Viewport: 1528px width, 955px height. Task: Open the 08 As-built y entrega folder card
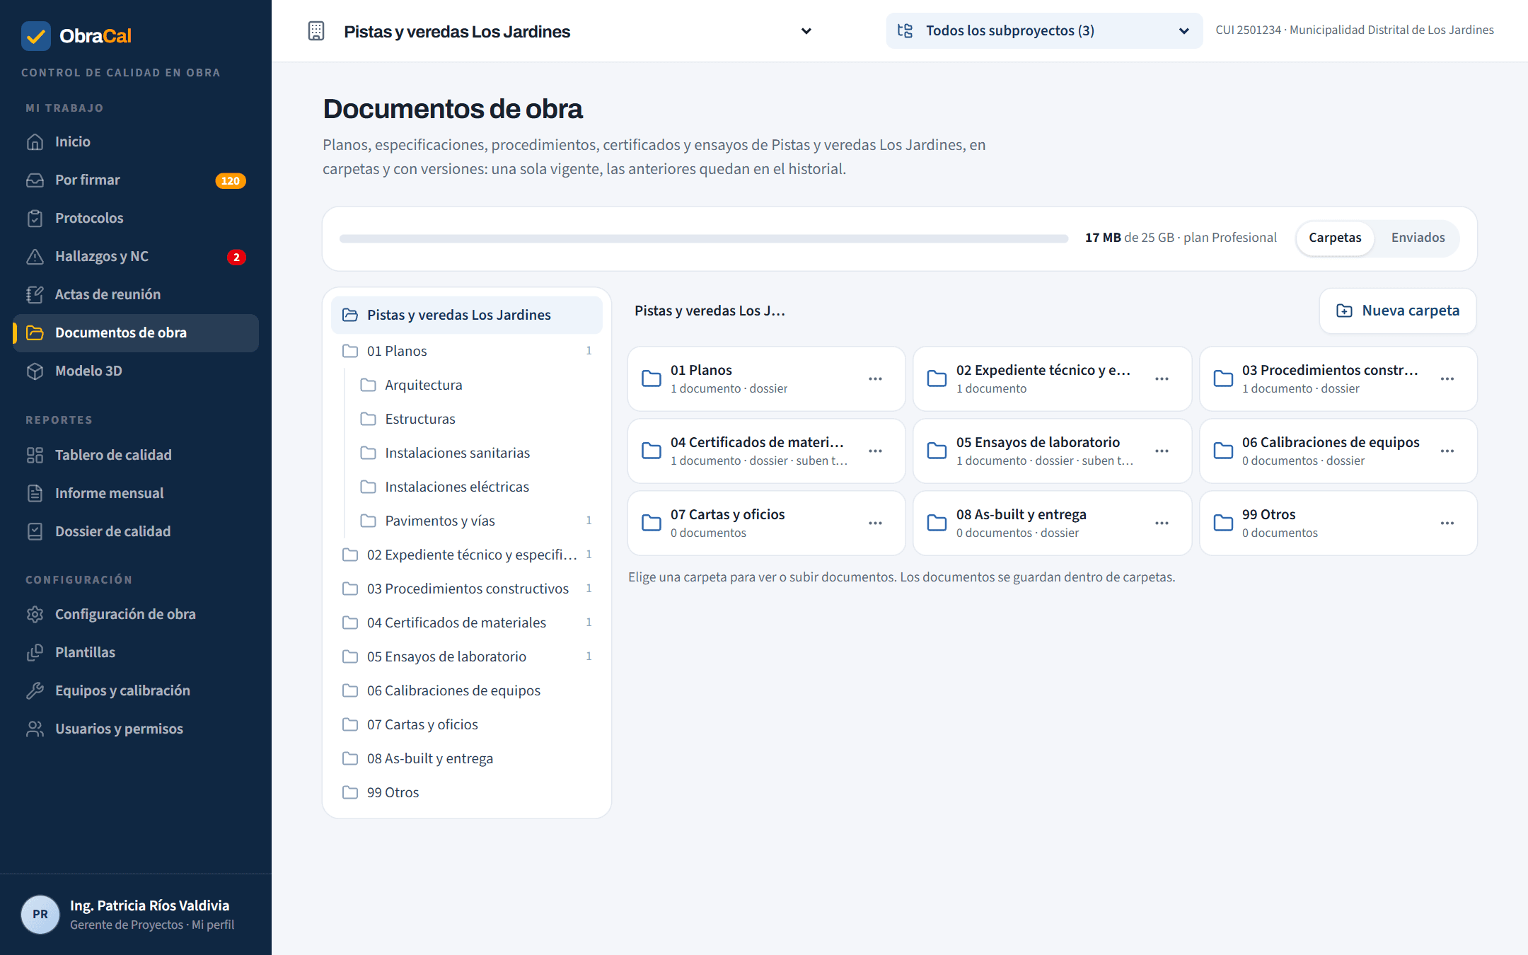pyautogui.click(x=1052, y=523)
